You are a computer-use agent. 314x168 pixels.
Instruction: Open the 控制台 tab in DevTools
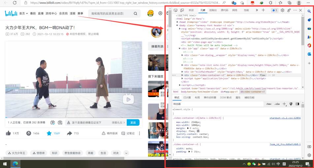point(213,10)
